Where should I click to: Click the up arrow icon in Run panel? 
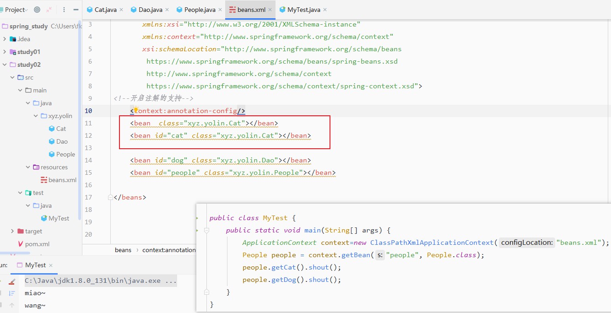tap(12, 305)
